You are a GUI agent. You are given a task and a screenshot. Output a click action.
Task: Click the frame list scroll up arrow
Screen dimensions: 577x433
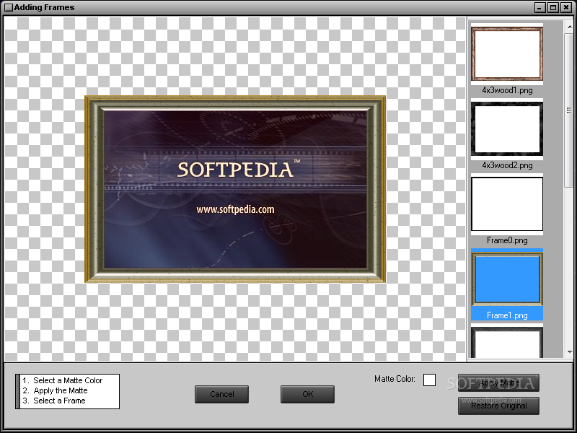point(570,27)
